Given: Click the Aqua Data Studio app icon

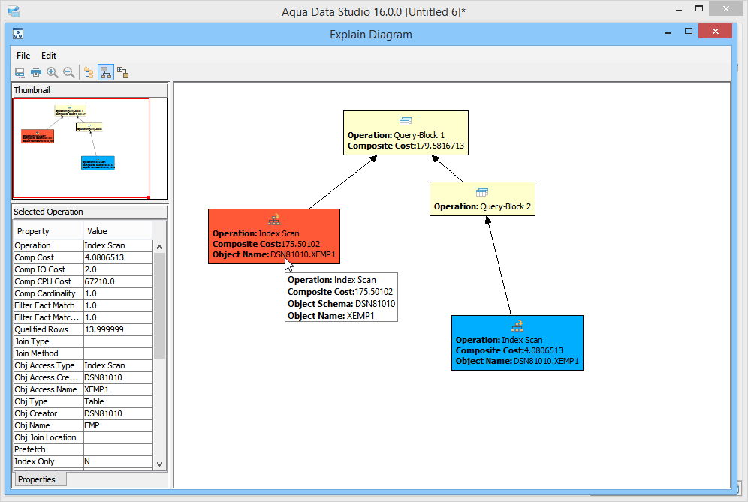Looking at the screenshot, I should tap(14, 11).
